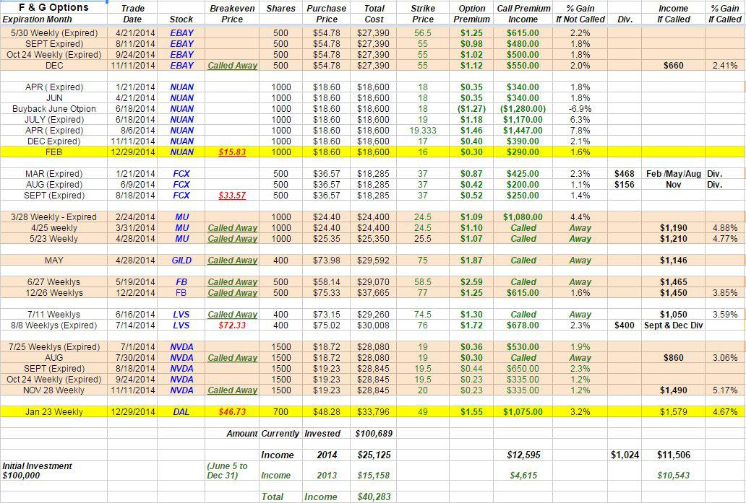
Task: Click the "7/25 Weeklys (Expired)" cell
Action: [53, 347]
